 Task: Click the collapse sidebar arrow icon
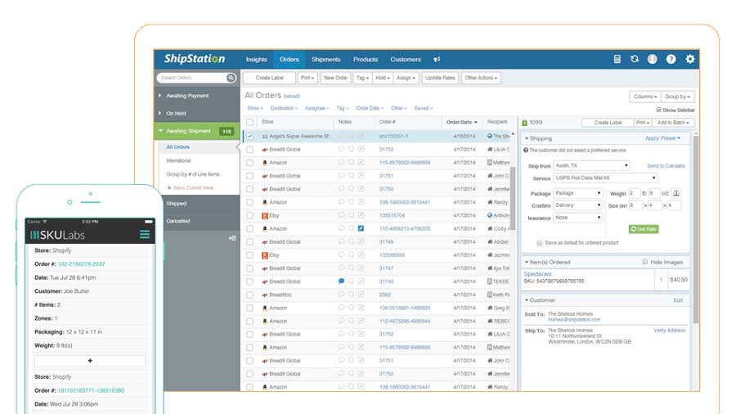click(x=232, y=238)
